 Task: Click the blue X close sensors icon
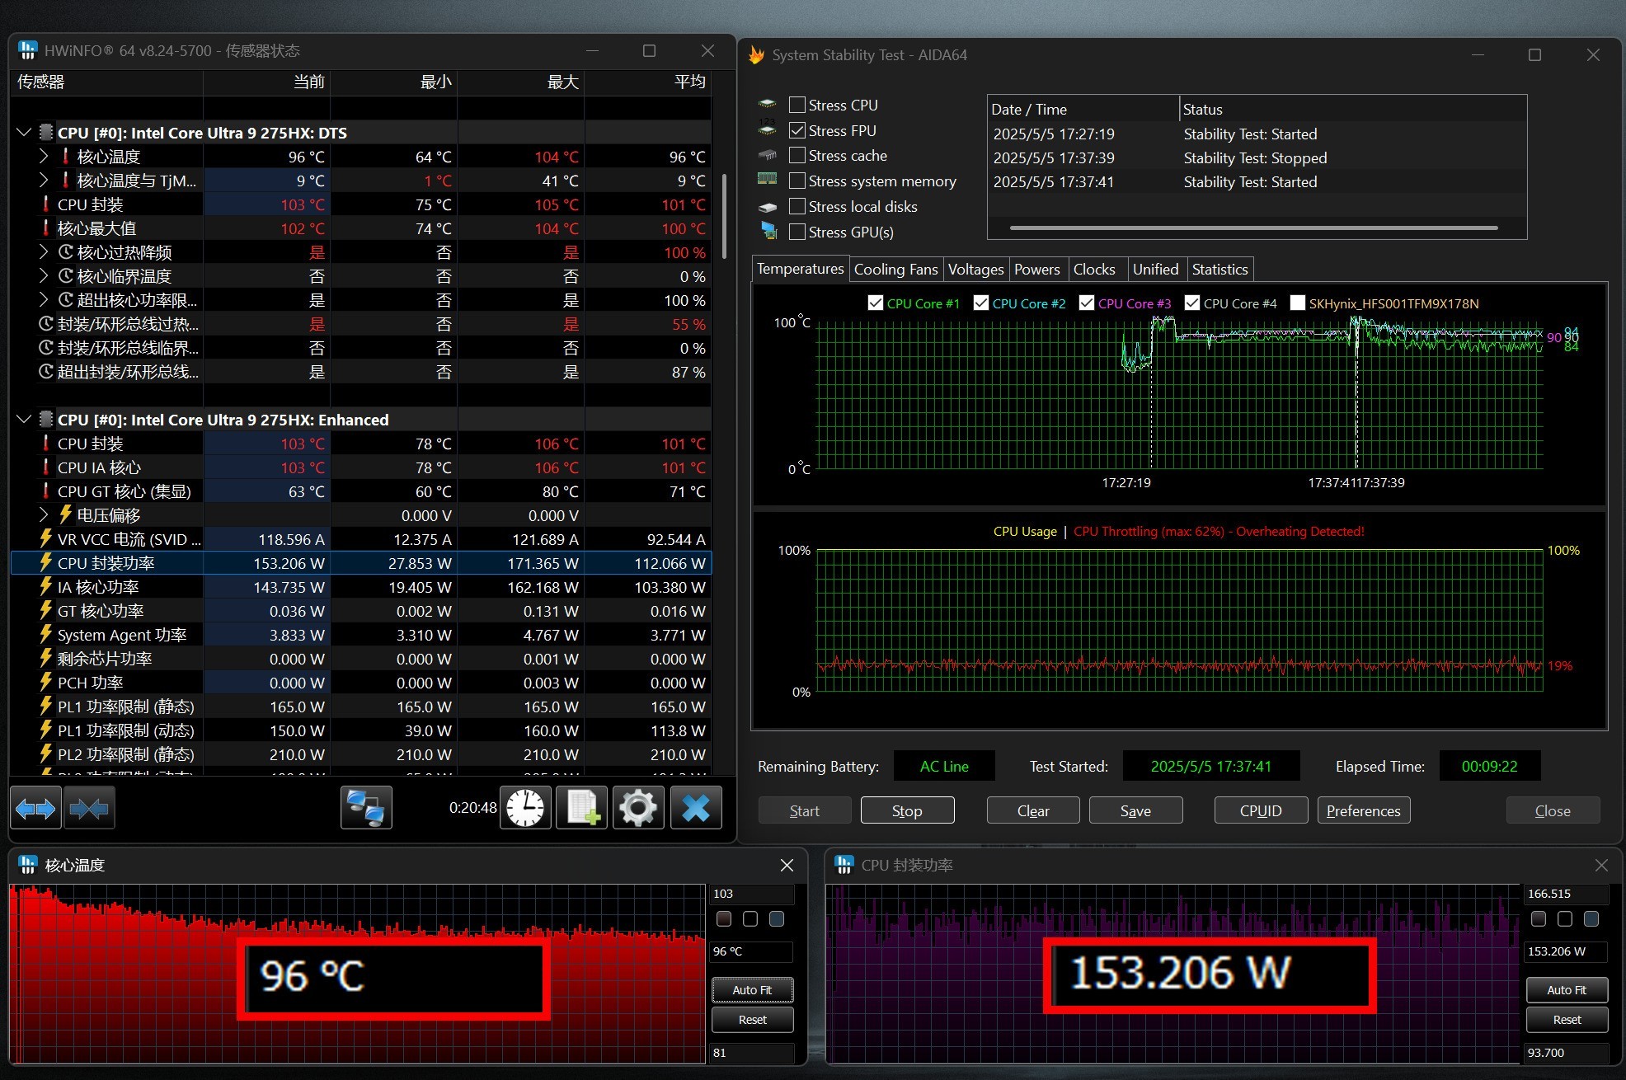695,809
